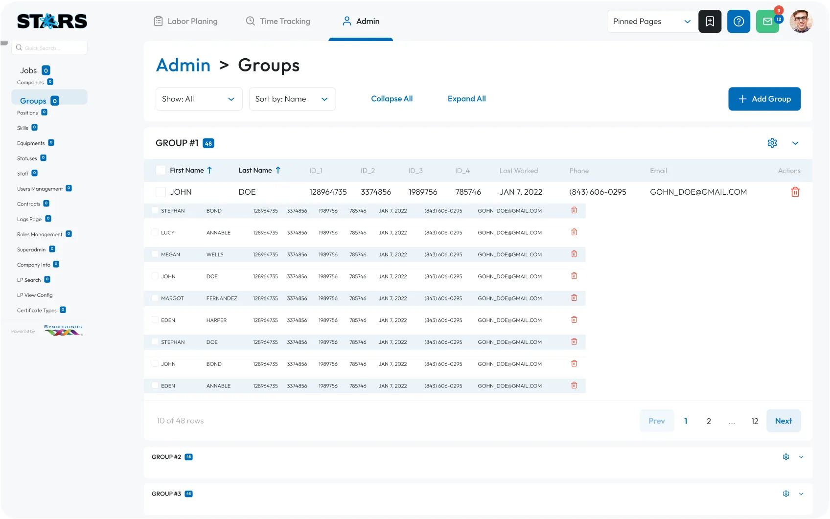Collapse GROUP #1 with chevron
Image resolution: width=830 pixels, height=519 pixels.
coord(795,143)
